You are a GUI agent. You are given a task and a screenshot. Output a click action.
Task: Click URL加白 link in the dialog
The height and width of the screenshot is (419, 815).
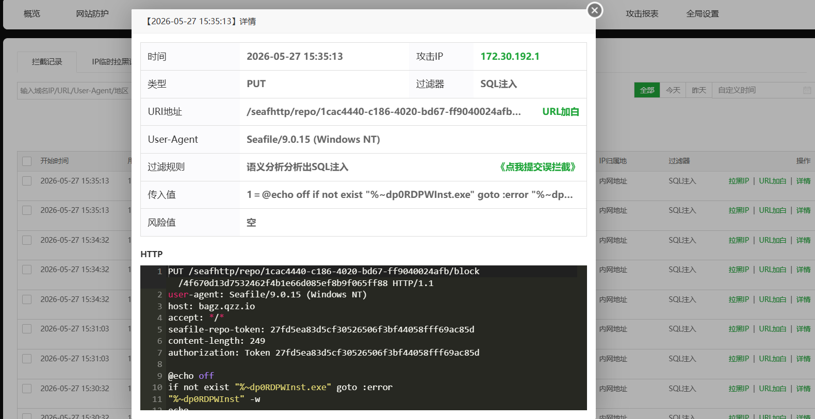coord(561,112)
